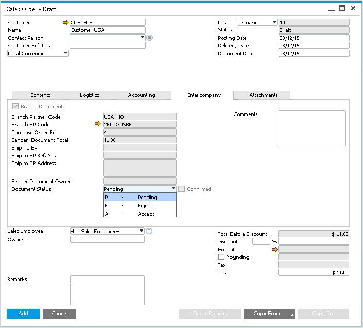
Task: Collapse the Document Status dropdown
Action: [x=173, y=189]
